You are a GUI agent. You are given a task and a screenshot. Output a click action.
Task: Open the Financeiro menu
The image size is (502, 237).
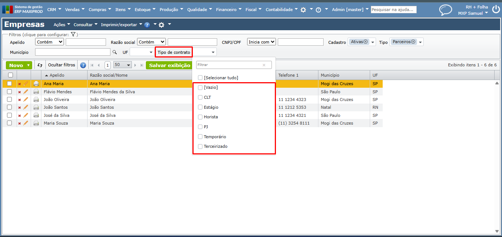(229, 10)
